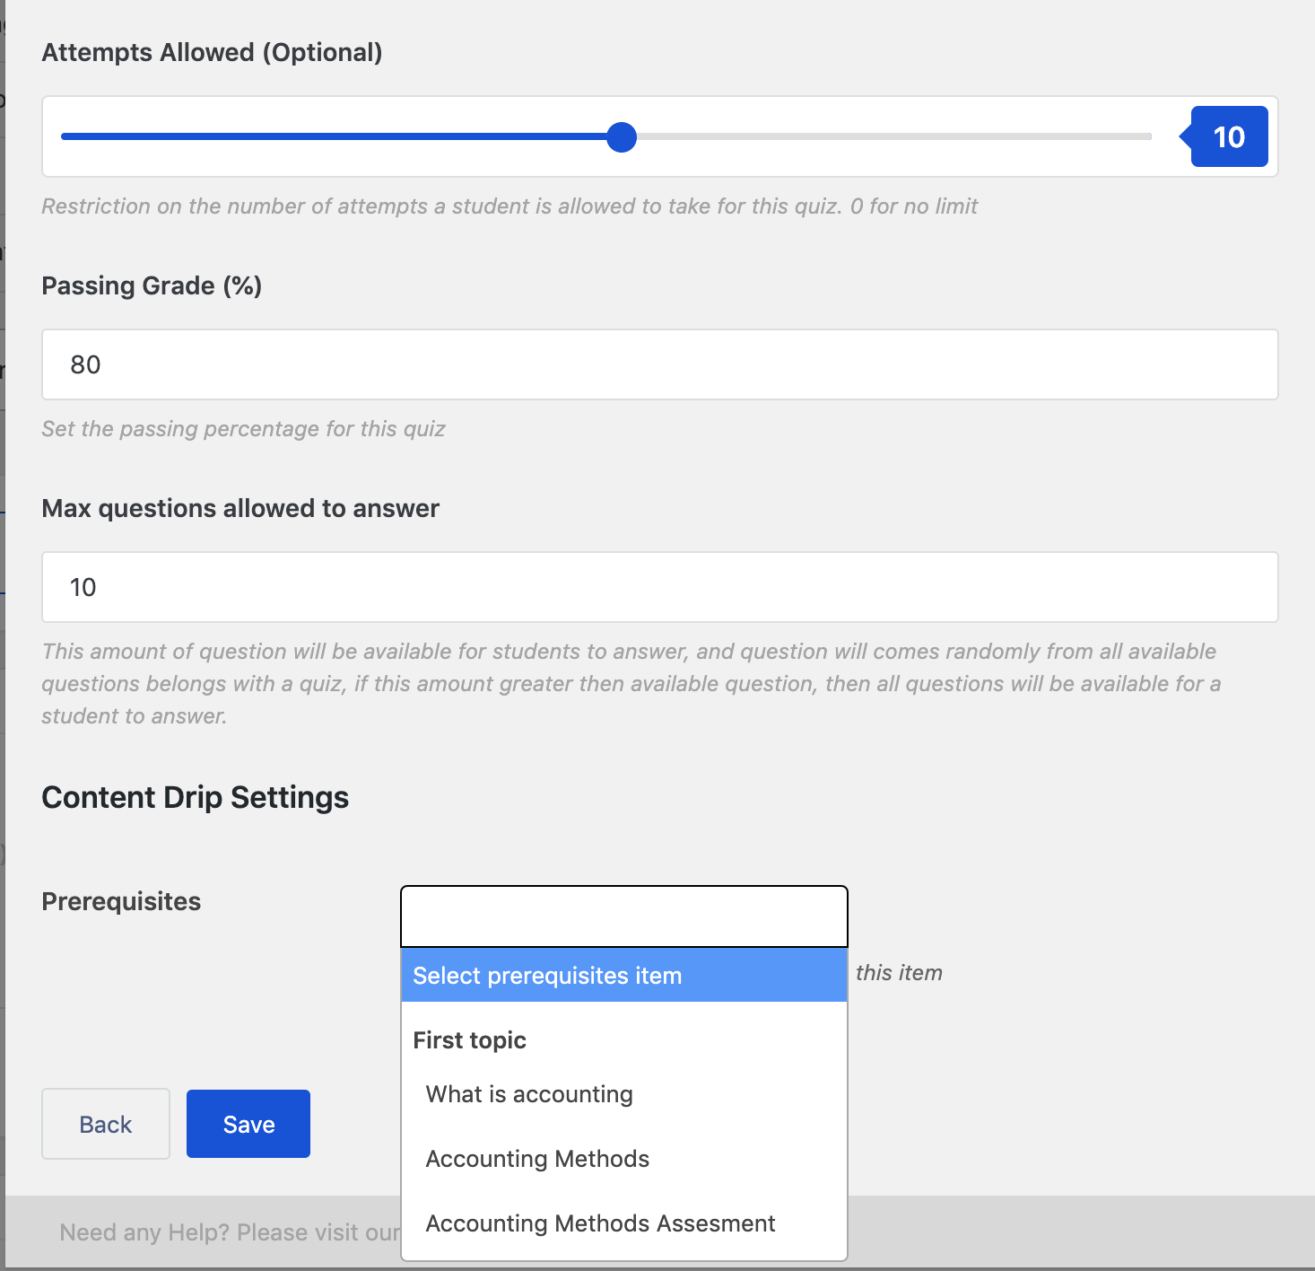Choose 'Select prerequisites item' option
This screenshot has height=1271, width=1315.
click(624, 976)
